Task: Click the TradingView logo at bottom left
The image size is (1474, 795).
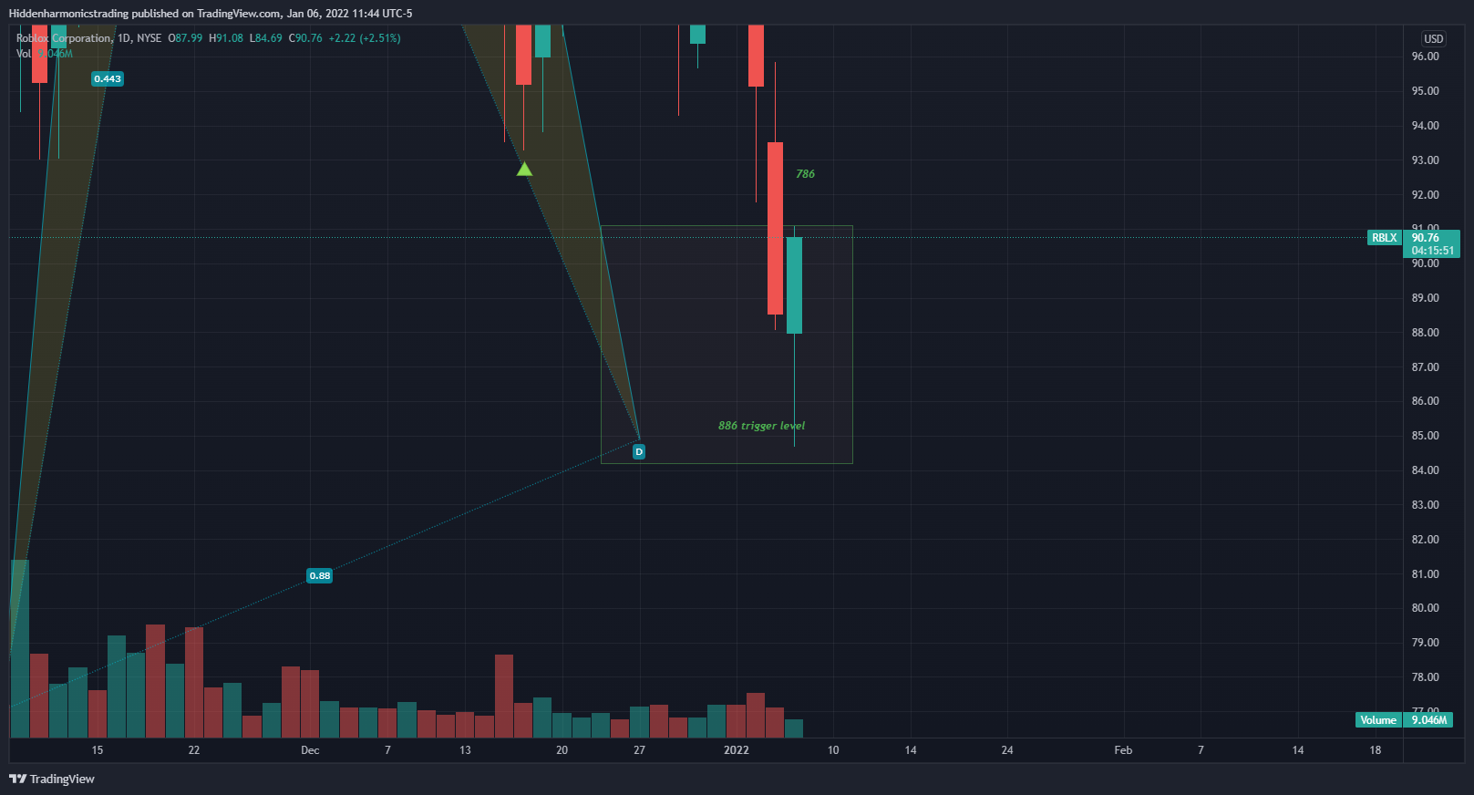Action: pos(52,779)
